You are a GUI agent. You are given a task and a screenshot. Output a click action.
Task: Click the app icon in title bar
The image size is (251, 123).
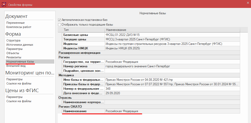click(4, 5)
